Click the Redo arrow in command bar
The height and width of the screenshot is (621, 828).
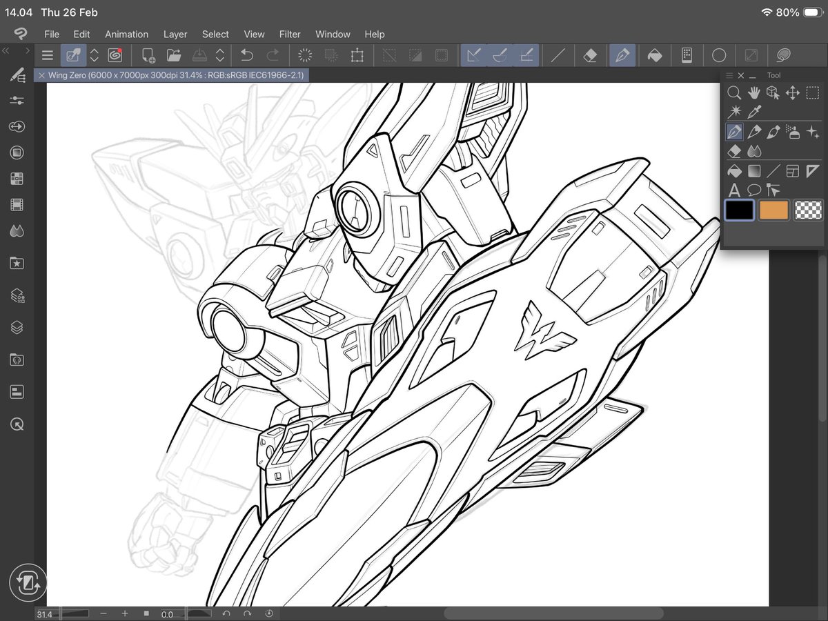(273, 55)
